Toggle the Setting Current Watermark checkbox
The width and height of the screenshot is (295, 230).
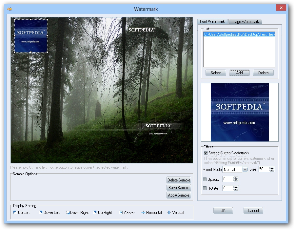[x=206, y=153]
